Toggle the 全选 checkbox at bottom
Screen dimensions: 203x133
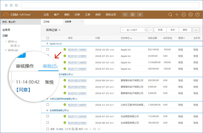tap(47, 129)
